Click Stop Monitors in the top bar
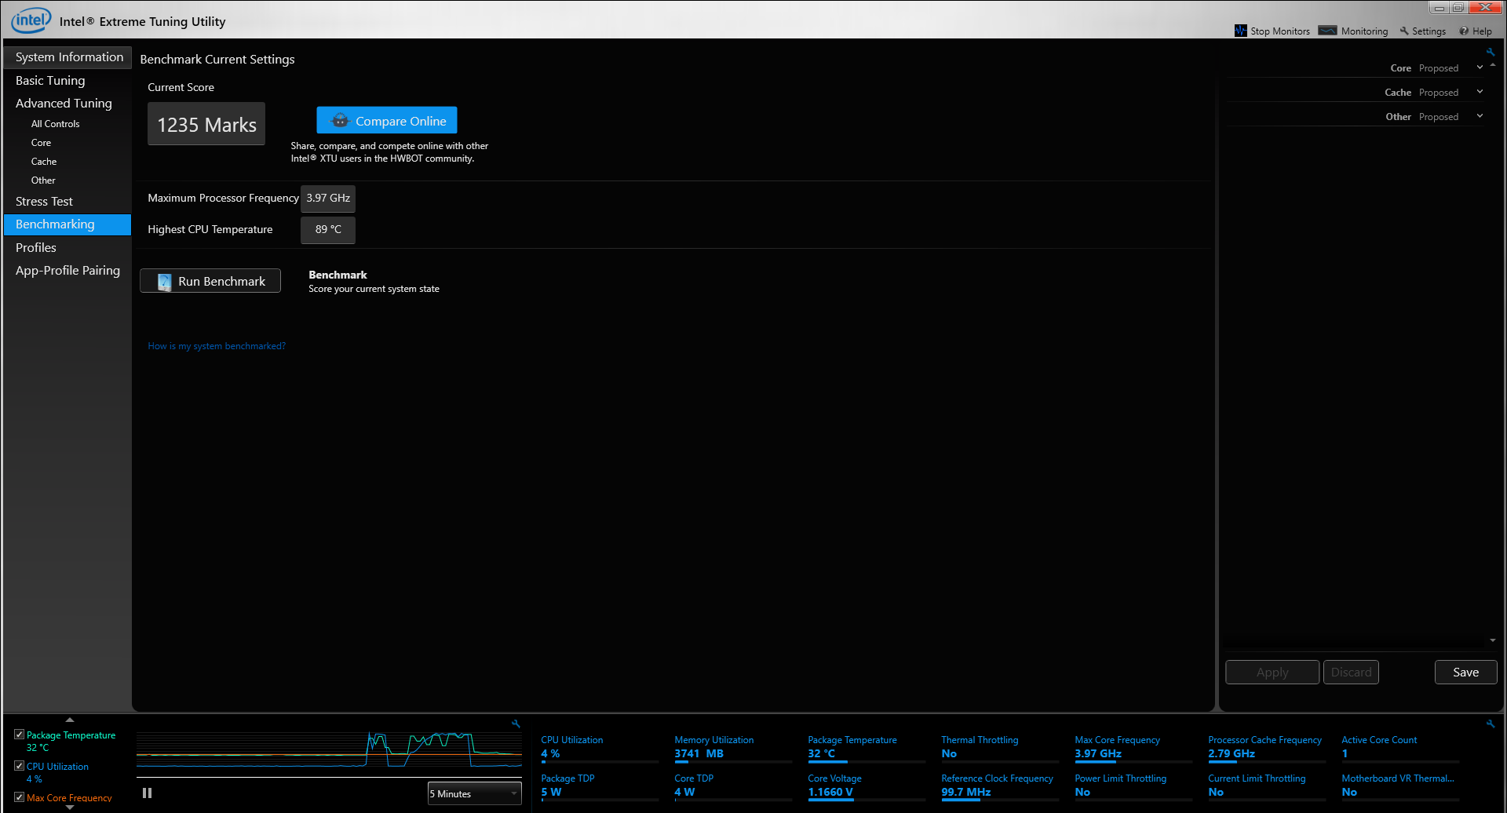1507x813 pixels. [x=1272, y=31]
